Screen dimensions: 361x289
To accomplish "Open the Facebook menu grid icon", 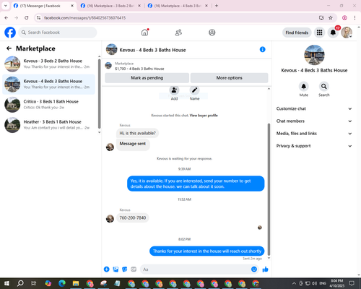I will (319, 33).
